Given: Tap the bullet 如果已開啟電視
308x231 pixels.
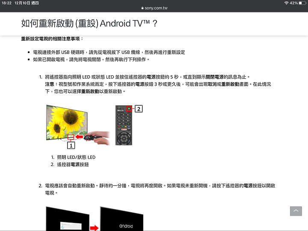Looking at the screenshot, I should pos(91,59).
